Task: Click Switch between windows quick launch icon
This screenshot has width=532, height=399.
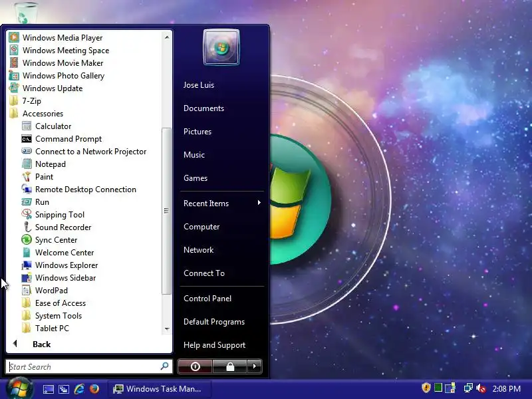Action: (63, 389)
